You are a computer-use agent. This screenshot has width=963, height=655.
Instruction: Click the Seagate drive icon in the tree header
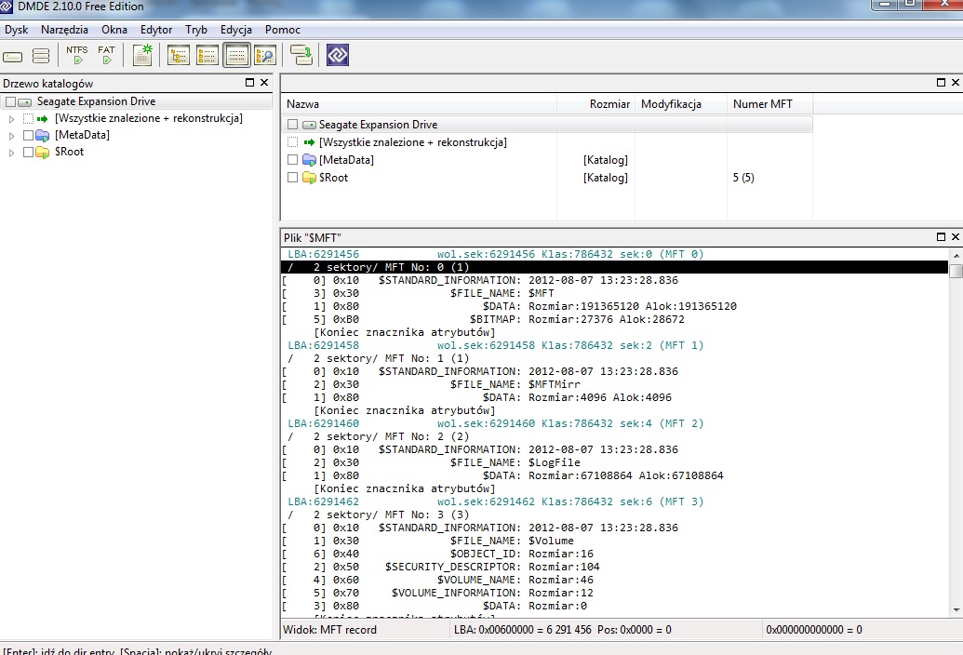click(24, 102)
